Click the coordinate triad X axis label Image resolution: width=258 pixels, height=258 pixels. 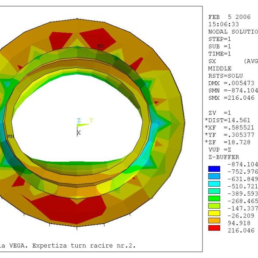pos(79,133)
